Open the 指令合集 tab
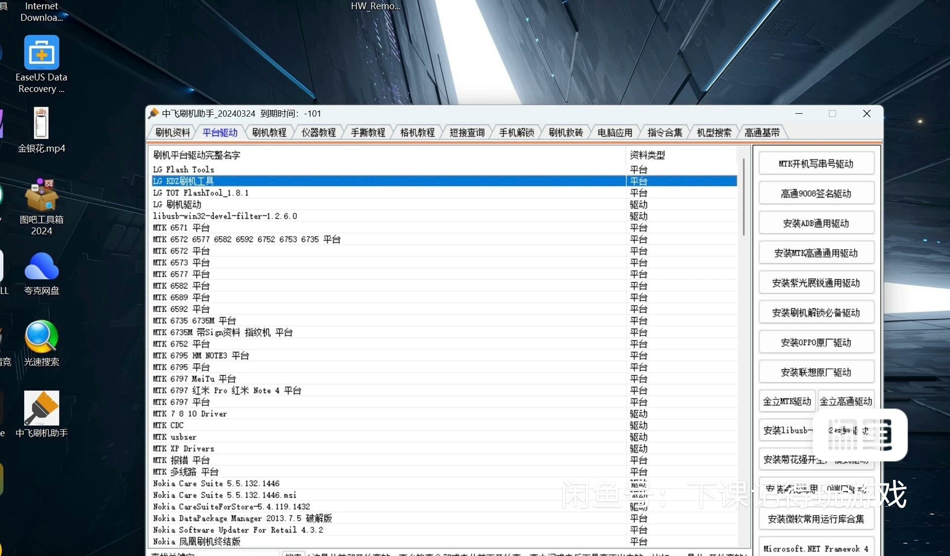The height and width of the screenshot is (556, 950). click(x=664, y=132)
